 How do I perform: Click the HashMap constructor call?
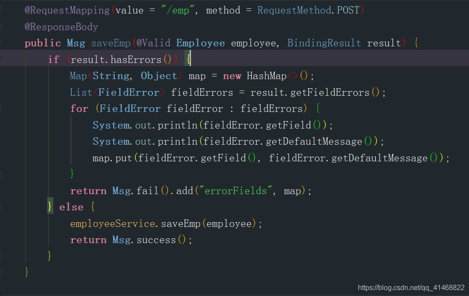tap(277, 76)
